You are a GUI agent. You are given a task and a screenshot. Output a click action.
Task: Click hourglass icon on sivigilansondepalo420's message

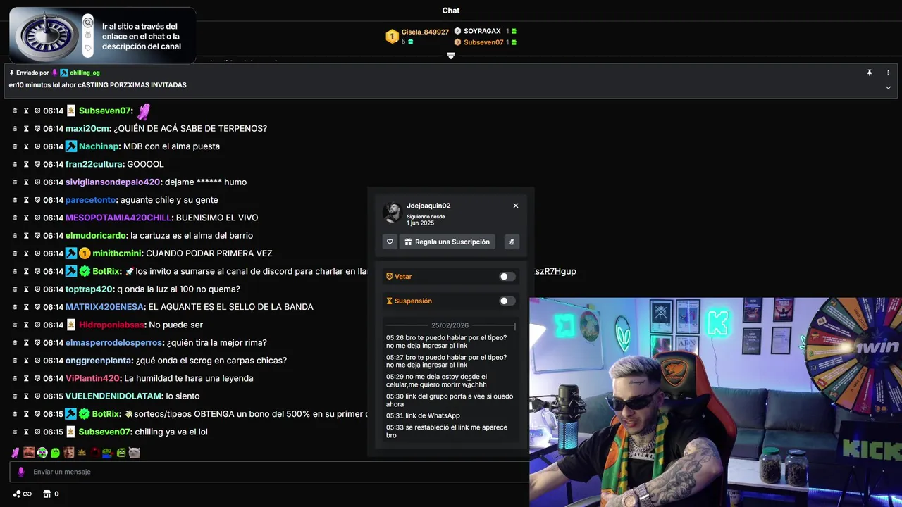pos(26,182)
